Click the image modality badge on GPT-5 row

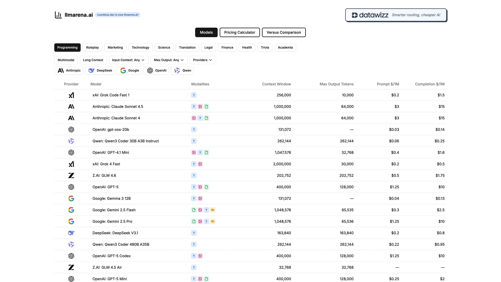coord(200,187)
